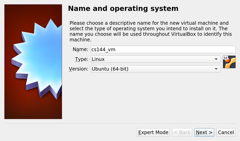This screenshot has width=240, height=141.
Task: Click the 'Version:' label
Action: (x=79, y=69)
